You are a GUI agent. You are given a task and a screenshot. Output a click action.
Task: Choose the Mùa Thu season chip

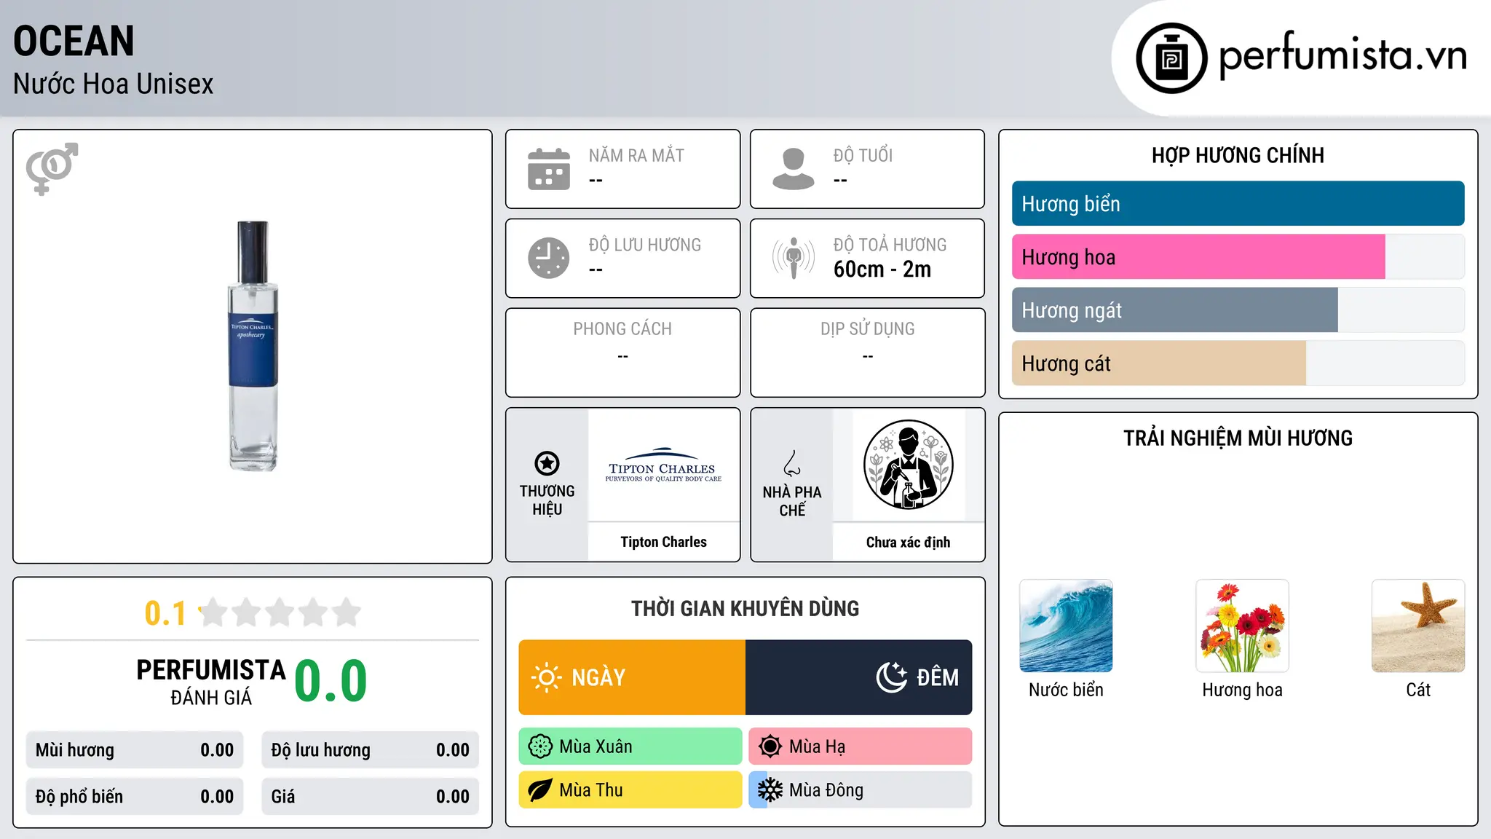[630, 790]
